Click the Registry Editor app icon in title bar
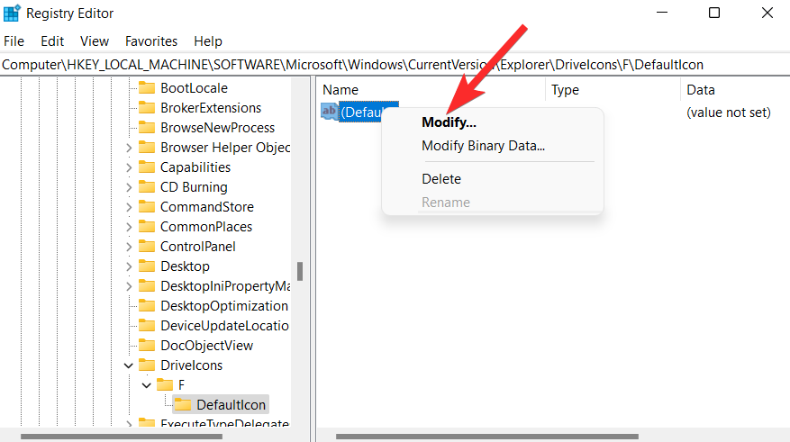The width and height of the screenshot is (790, 442). (12, 14)
